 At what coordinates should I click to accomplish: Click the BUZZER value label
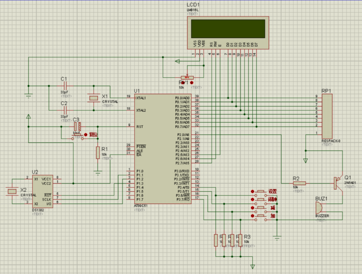[322, 216]
